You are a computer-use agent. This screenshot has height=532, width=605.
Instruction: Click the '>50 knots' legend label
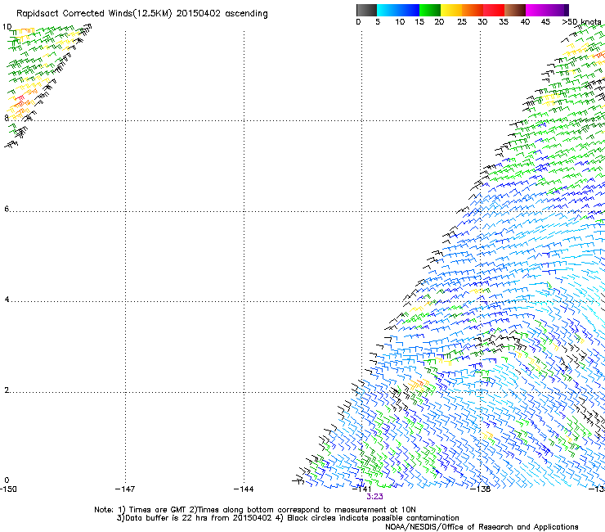click(581, 22)
